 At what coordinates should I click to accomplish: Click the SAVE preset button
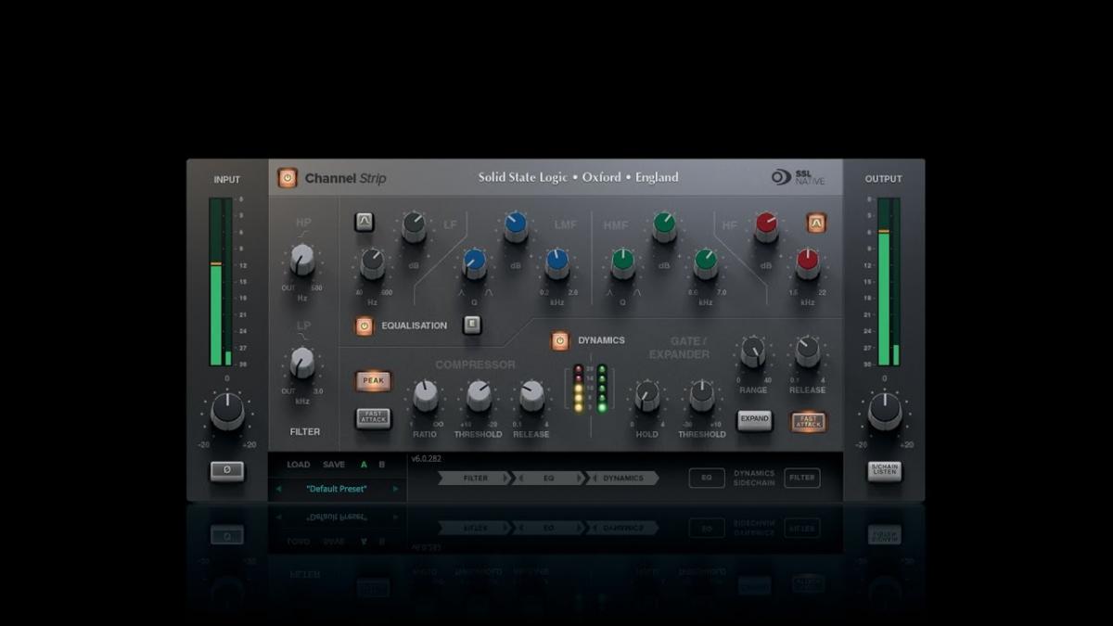click(x=334, y=465)
